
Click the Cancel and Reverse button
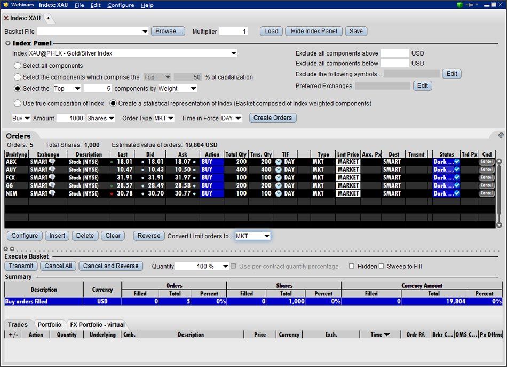coord(110,266)
